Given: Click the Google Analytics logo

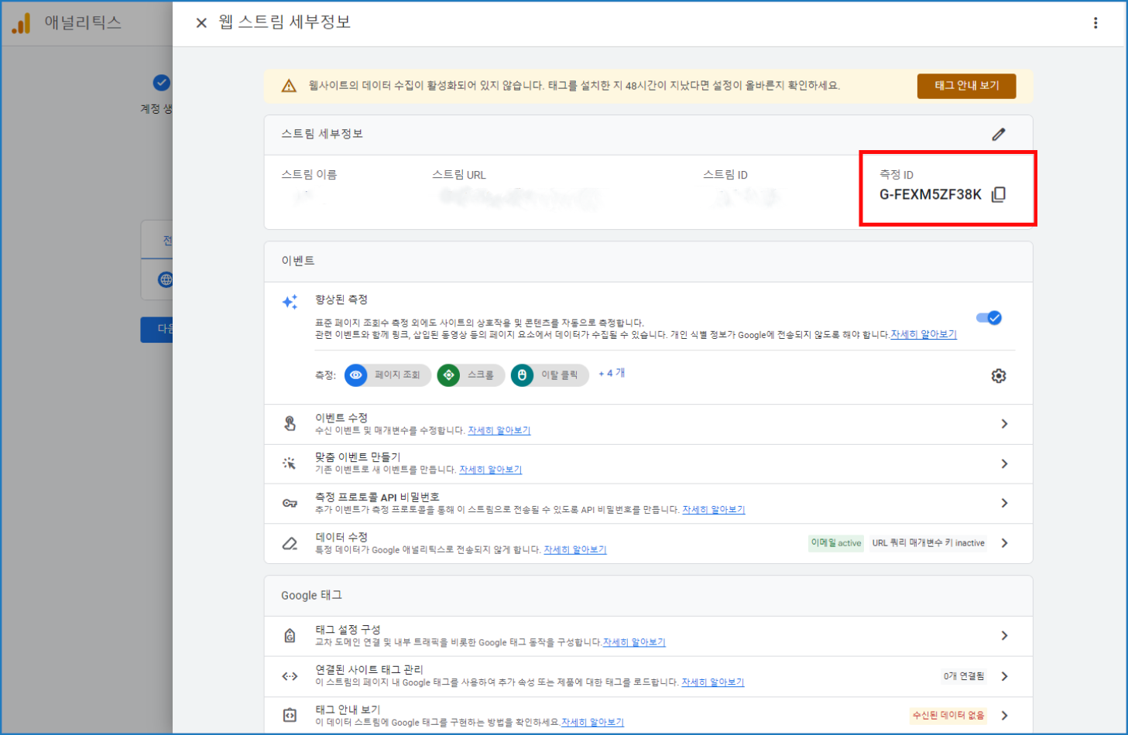Looking at the screenshot, I should 21,23.
